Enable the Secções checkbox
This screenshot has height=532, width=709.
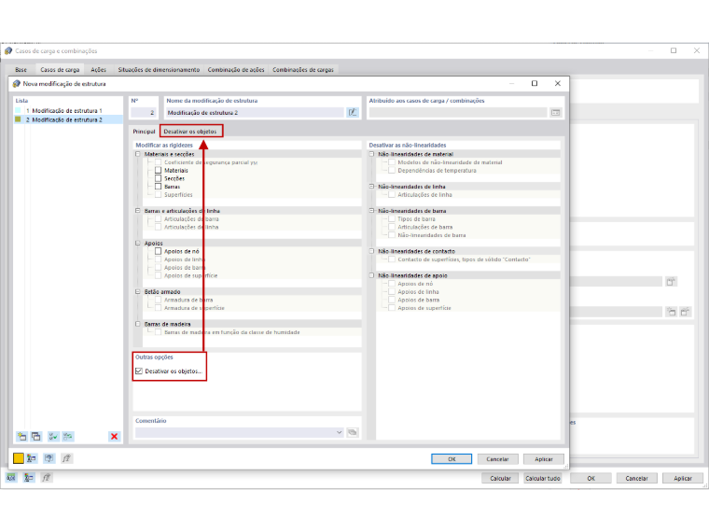coord(159,178)
